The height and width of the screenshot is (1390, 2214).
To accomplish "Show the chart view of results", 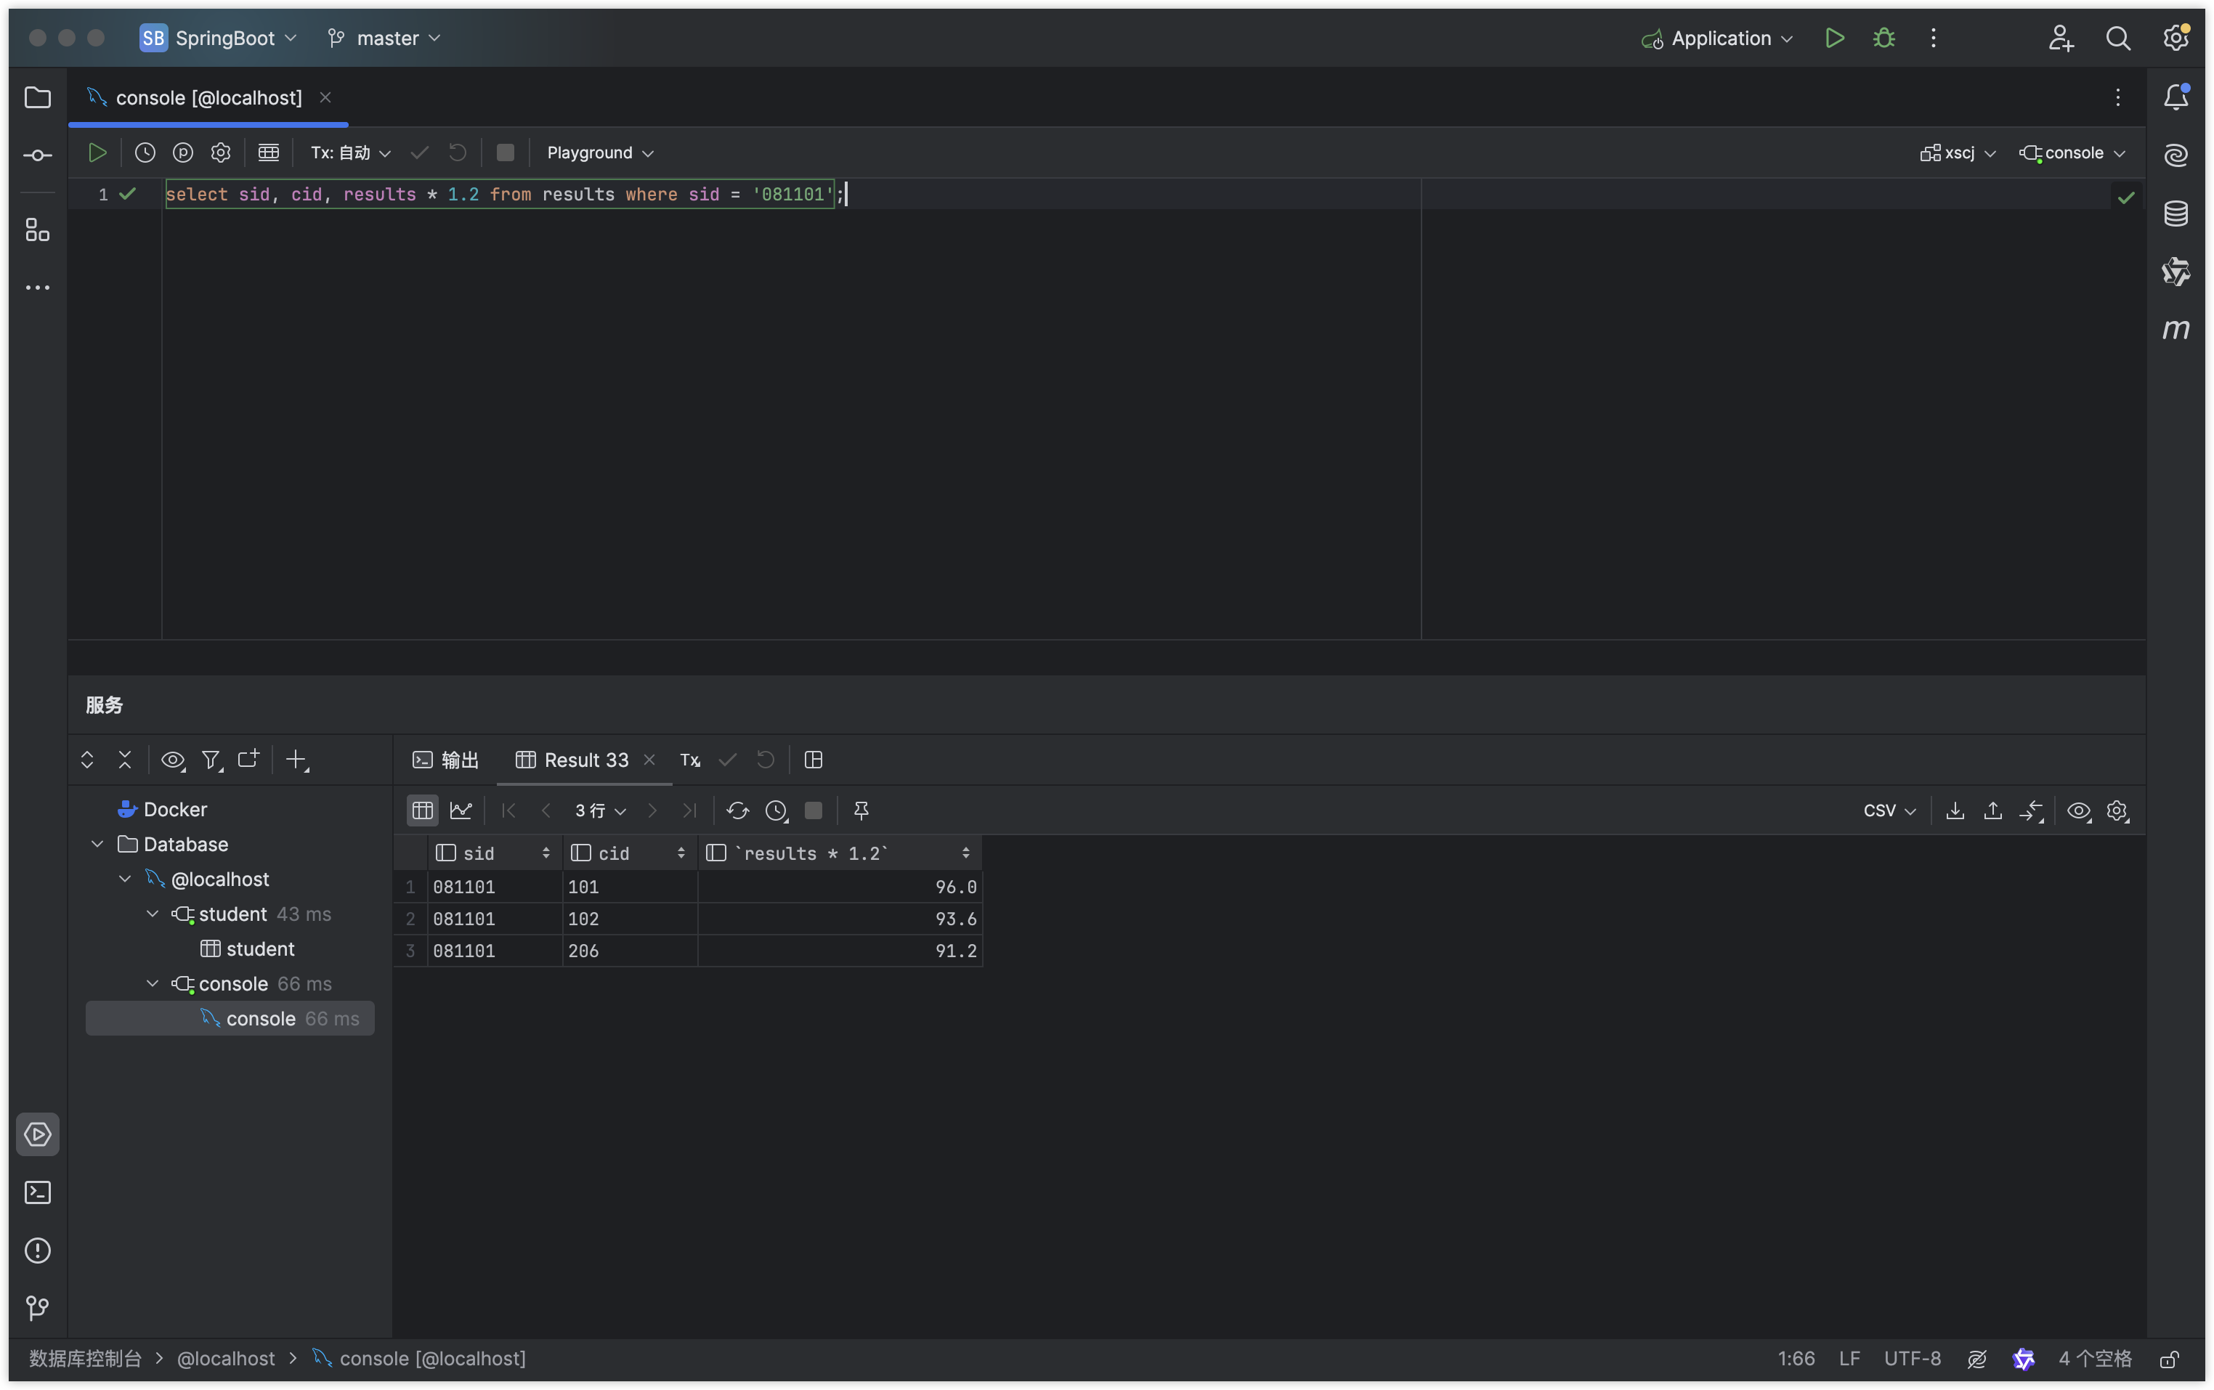I will pyautogui.click(x=461, y=810).
